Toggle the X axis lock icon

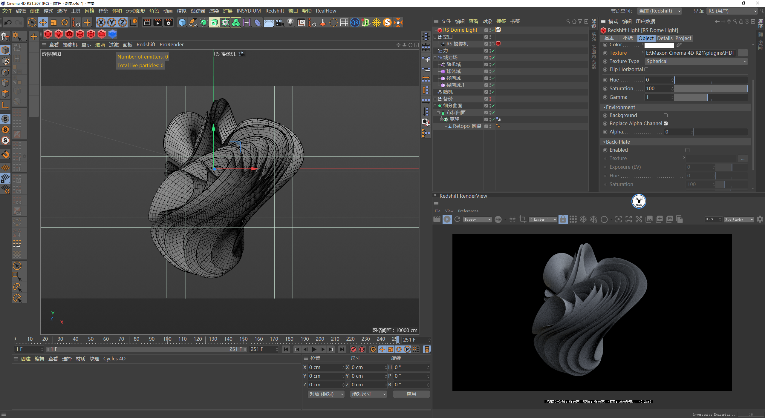[x=101, y=22]
